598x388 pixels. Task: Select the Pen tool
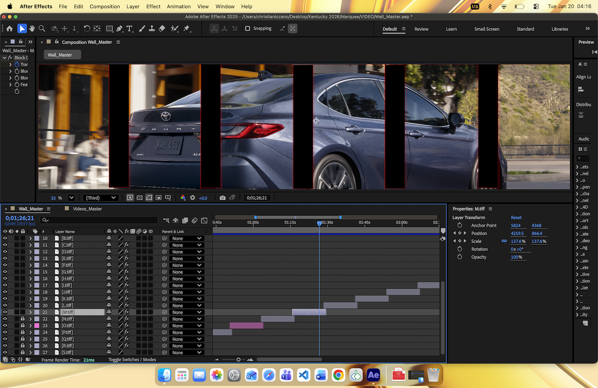click(x=119, y=28)
